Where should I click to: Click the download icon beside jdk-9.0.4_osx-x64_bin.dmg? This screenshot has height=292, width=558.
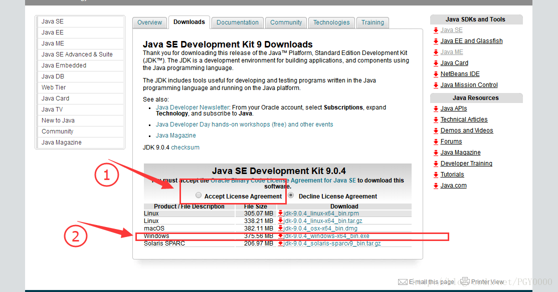[x=280, y=228]
